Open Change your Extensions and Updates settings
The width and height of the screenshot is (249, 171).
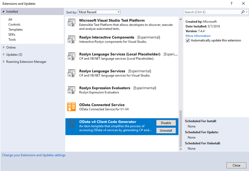click(34, 155)
